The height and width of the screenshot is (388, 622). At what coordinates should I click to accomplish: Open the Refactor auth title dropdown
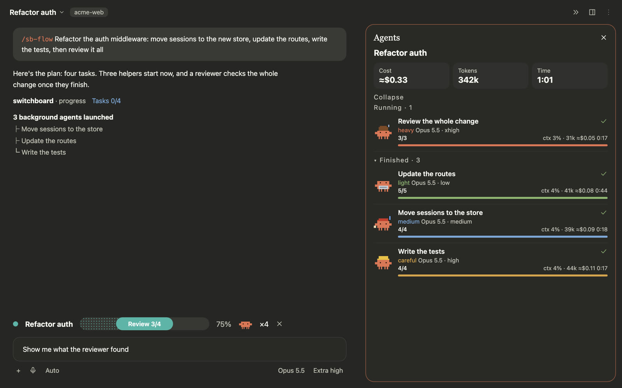[x=37, y=12]
